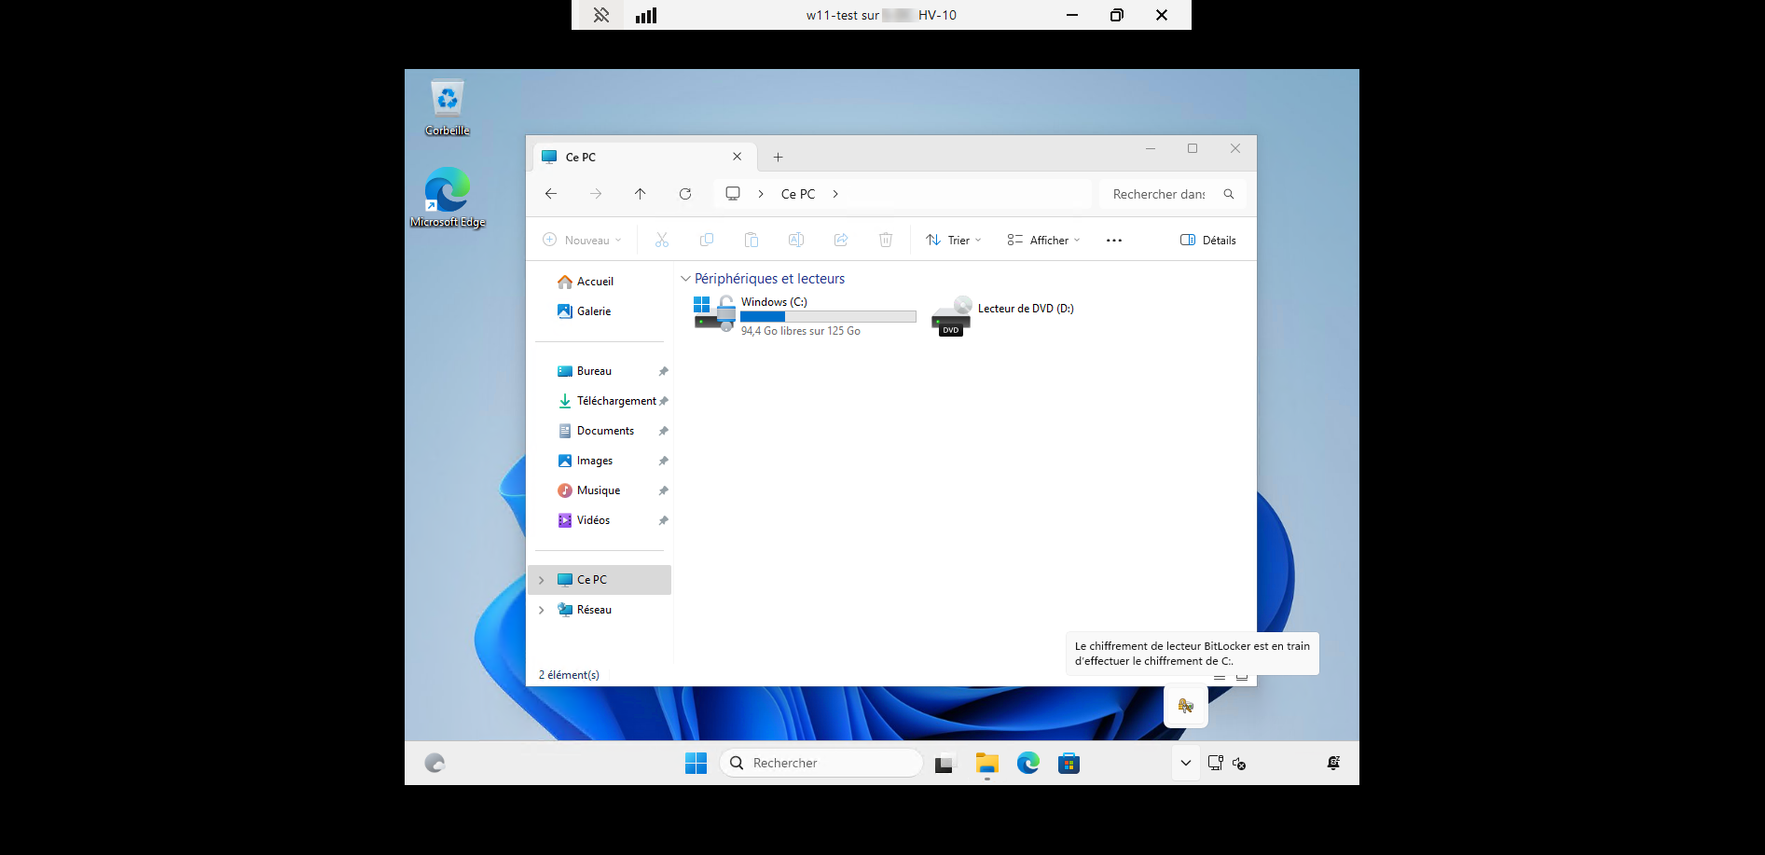Open the See more (three dots) menu

tap(1114, 241)
